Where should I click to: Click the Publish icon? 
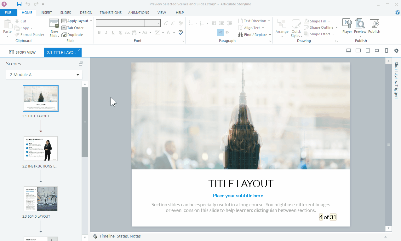point(374,24)
